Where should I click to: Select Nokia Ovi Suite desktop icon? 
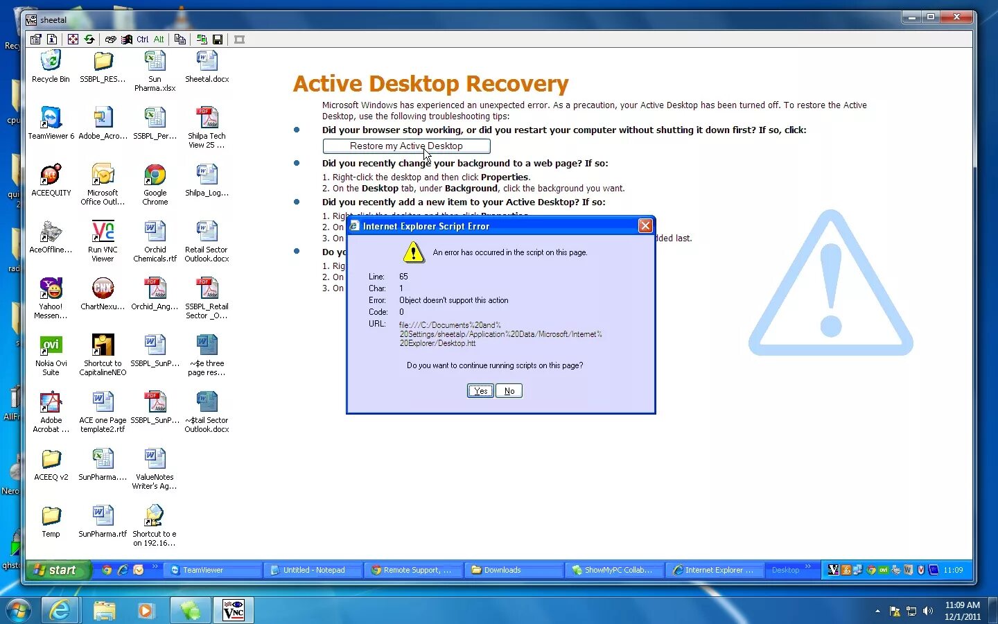(x=51, y=355)
